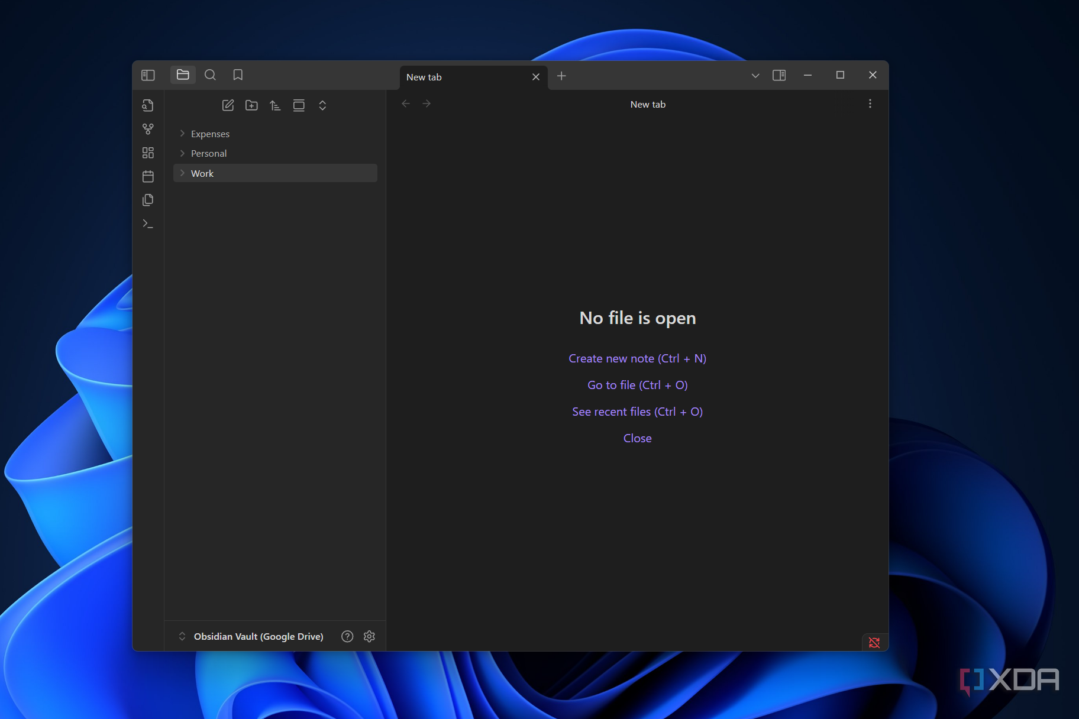The height and width of the screenshot is (719, 1079).
Task: Expand or collapse all folders icon
Action: [x=322, y=105]
